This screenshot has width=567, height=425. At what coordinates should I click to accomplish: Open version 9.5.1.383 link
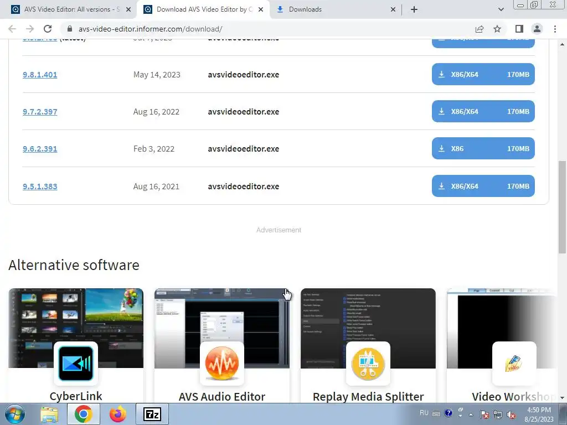40,186
